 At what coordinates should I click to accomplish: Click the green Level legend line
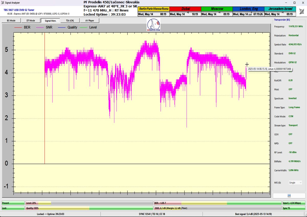pos(83,27)
